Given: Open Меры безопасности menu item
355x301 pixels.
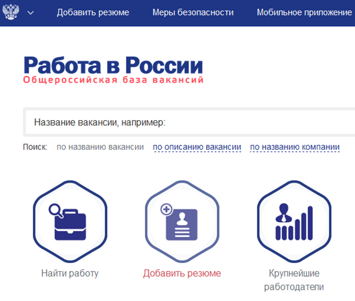Looking at the screenshot, I should pos(193,12).
